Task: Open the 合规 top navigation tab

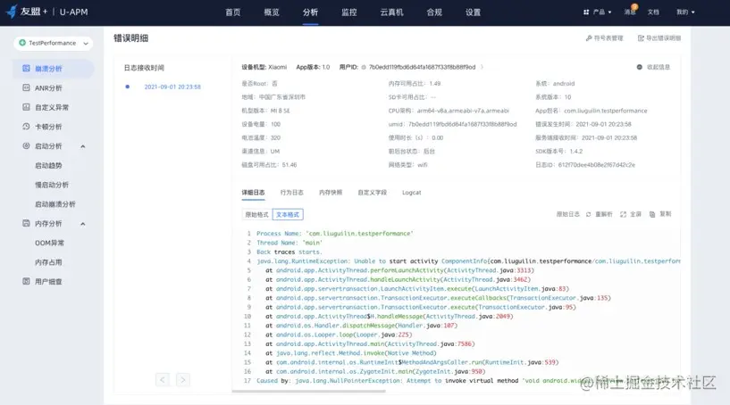Action: [x=434, y=12]
